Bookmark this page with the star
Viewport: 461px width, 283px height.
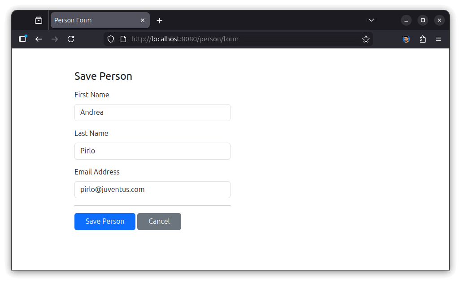[x=366, y=39]
